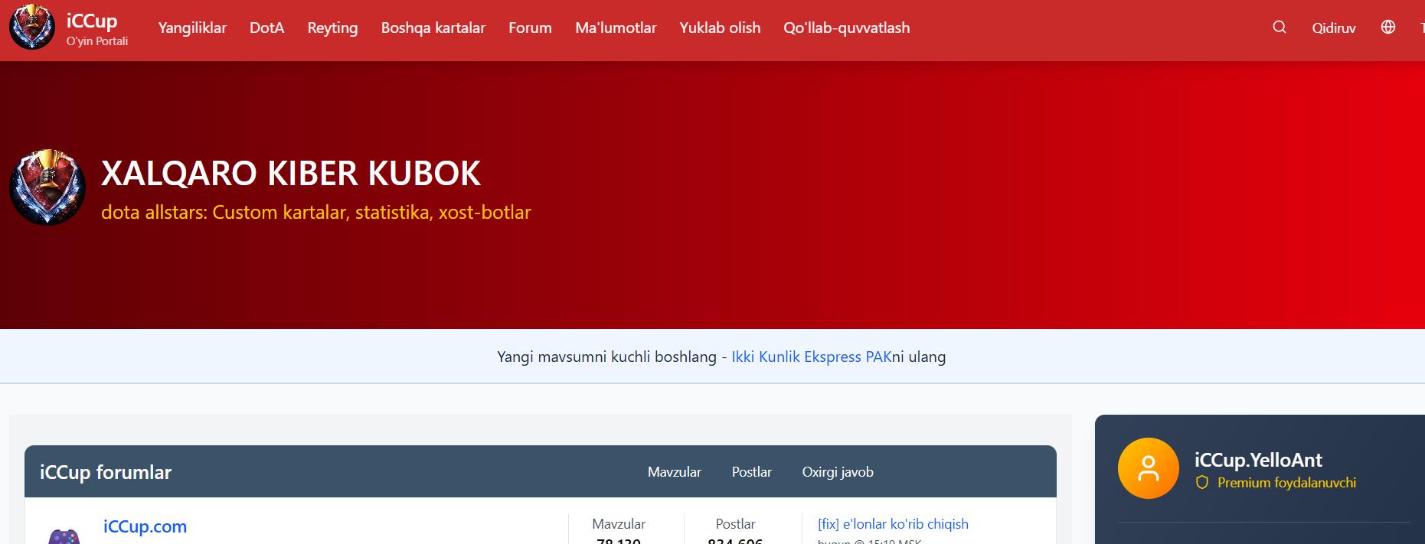Click the Oxirgi javob column header
Viewport: 1425px width, 544px height.
[838, 472]
